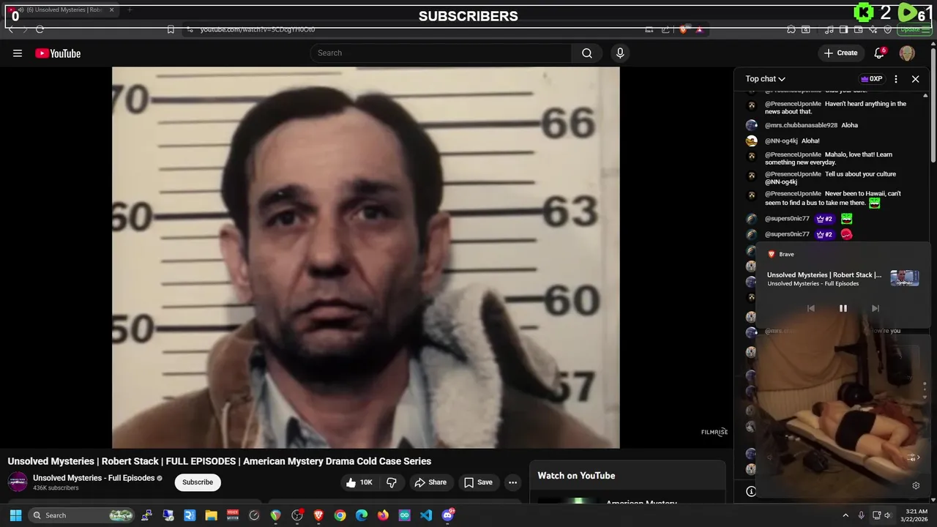Open File Explorer from the taskbar
Screen dimensions: 937x527
pos(211,515)
